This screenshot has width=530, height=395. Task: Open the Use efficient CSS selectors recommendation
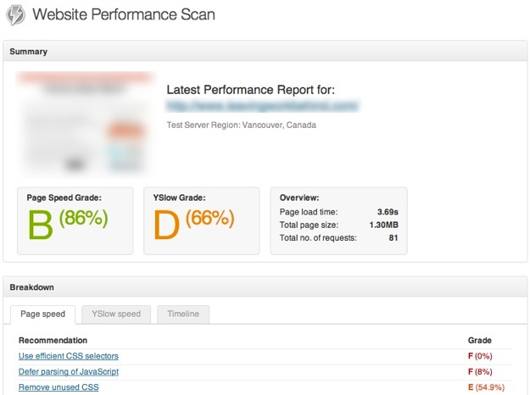click(x=69, y=356)
